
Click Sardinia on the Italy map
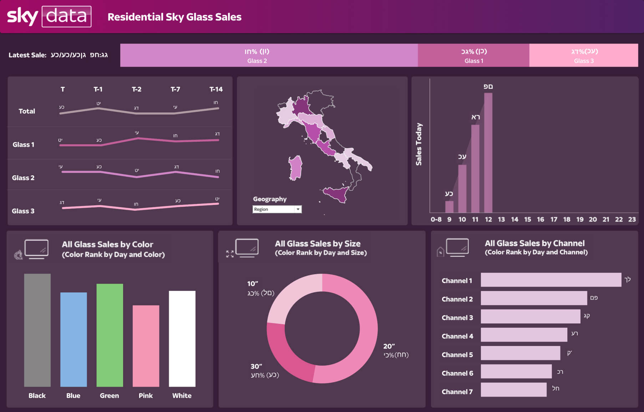(x=295, y=168)
